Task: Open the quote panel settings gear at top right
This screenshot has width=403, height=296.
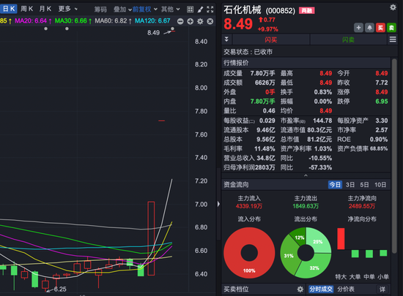Action: click(393, 7)
